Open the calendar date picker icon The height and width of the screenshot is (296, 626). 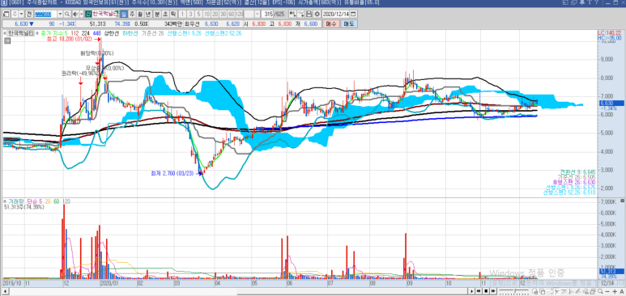click(x=353, y=14)
